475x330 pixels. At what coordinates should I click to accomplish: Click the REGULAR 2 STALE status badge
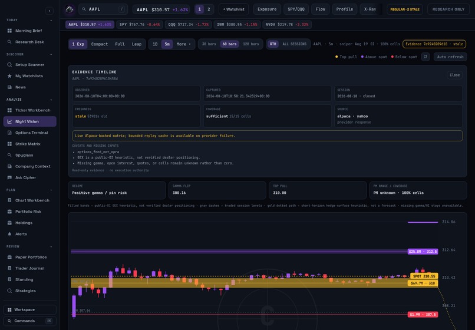(405, 9)
